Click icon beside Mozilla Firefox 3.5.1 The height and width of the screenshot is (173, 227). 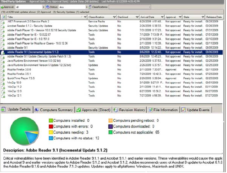(3, 74)
